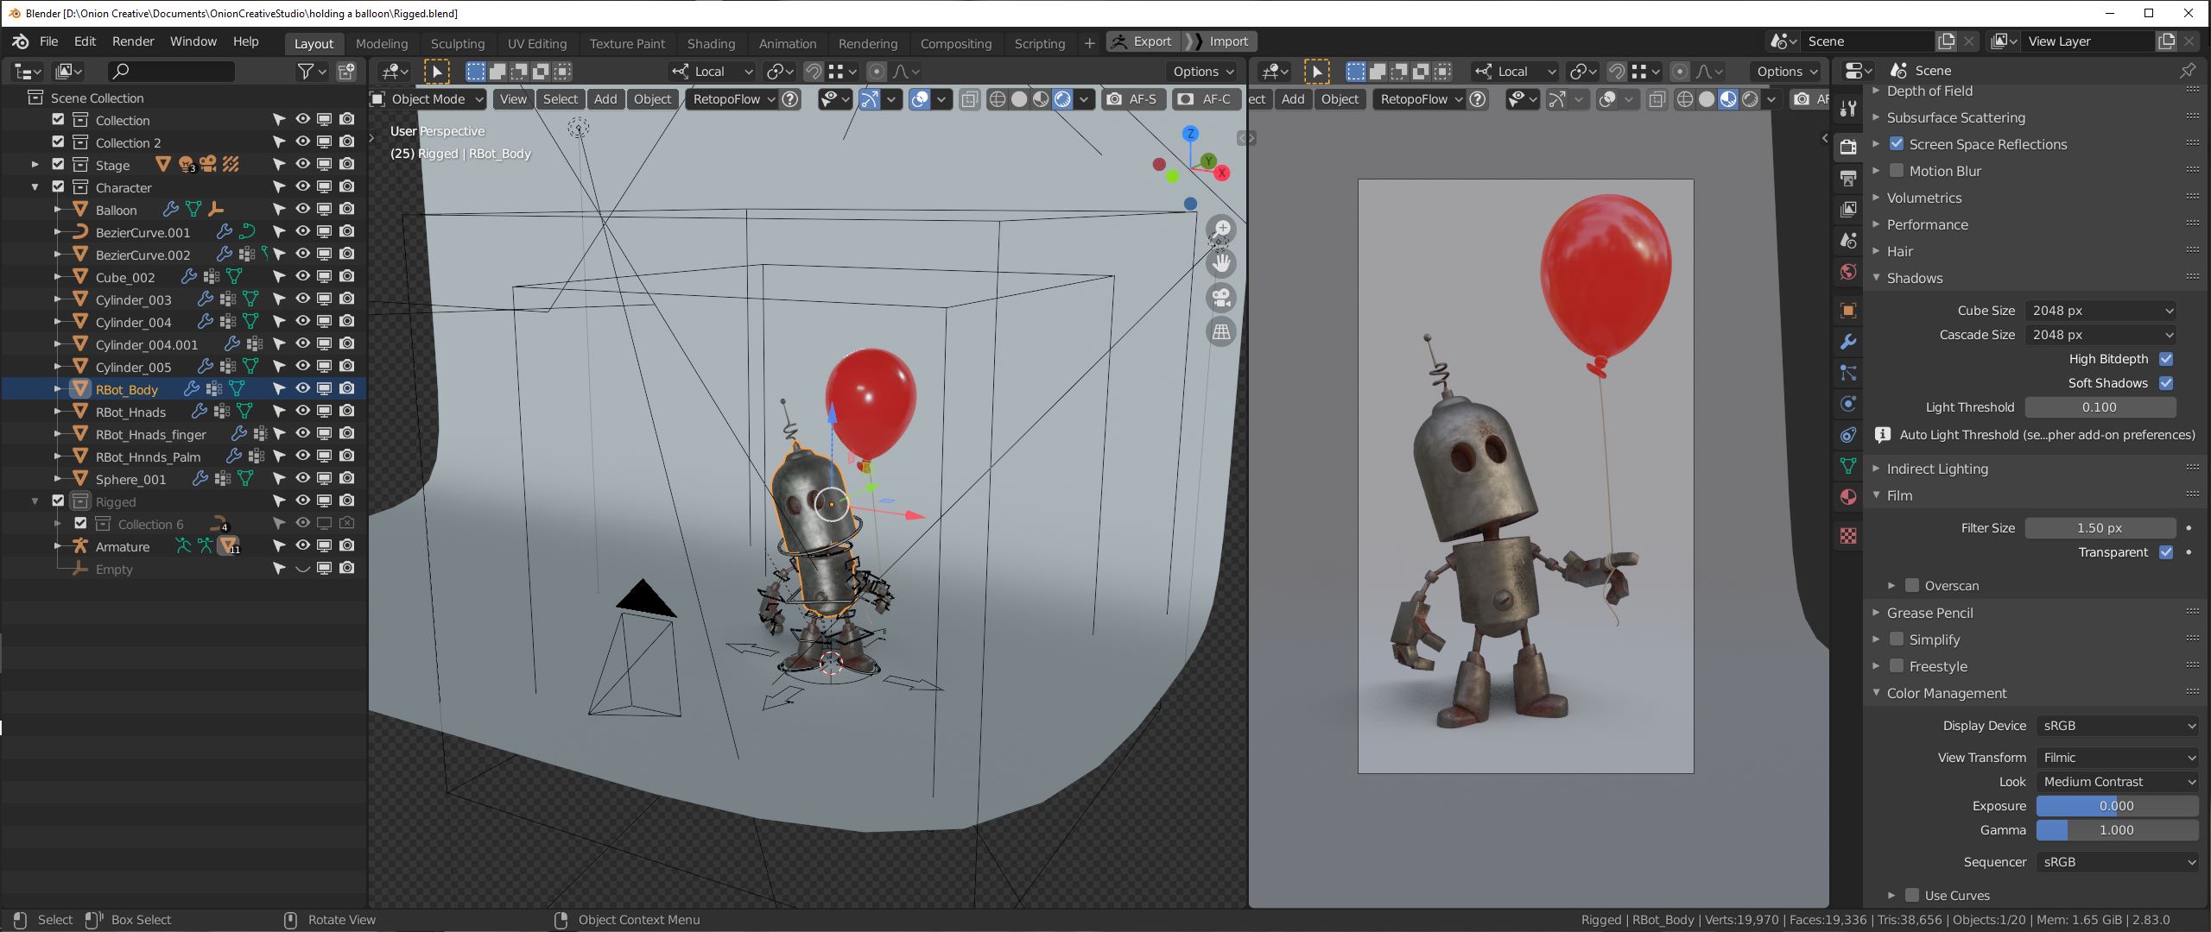The height and width of the screenshot is (932, 2211).
Task: Switch to the Shading workspace tab
Action: pos(711,43)
